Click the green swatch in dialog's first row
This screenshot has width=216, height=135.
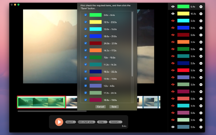click(x=95, y=15)
